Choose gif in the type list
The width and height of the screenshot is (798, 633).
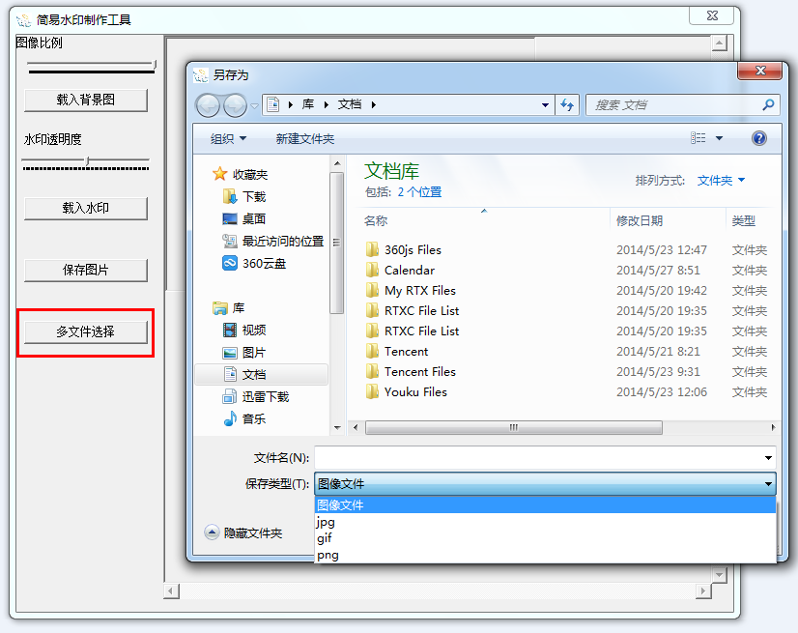(x=546, y=538)
